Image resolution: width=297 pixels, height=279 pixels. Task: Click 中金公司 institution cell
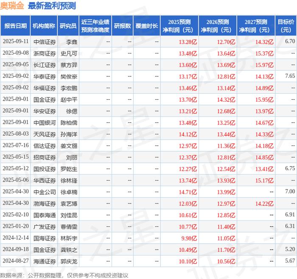45,192
